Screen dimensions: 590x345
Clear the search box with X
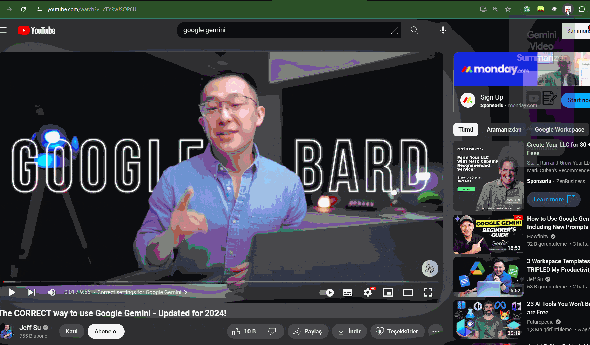point(394,30)
